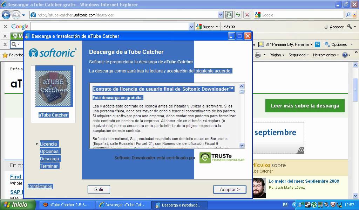Open the recent pages dropdown beside Forward
The image size is (359, 210).
(x=23, y=15)
